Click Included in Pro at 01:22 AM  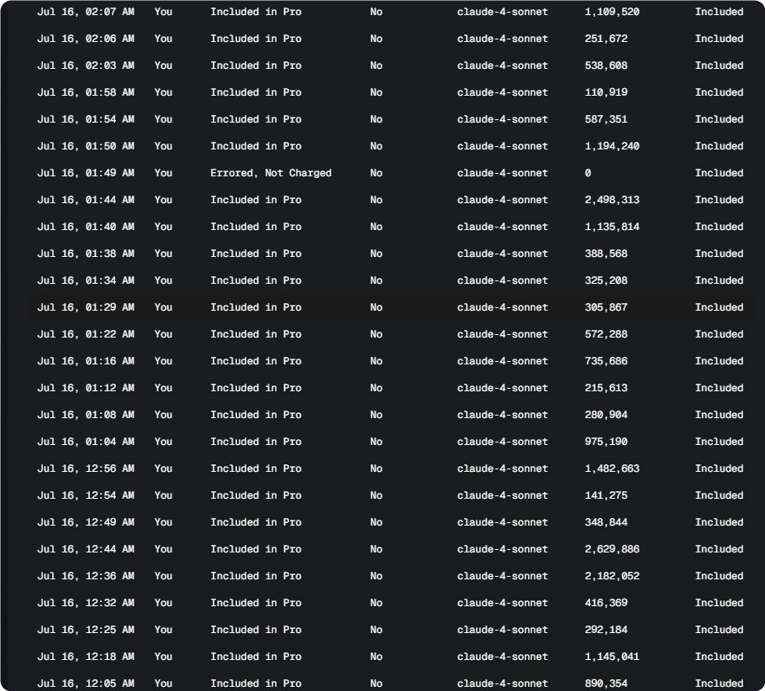(256, 334)
